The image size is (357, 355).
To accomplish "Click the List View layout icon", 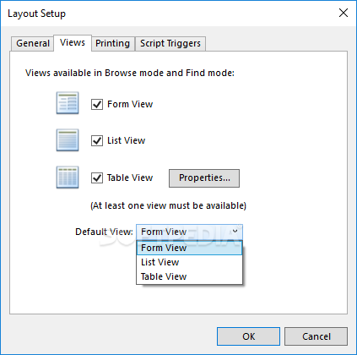I will tap(68, 140).
